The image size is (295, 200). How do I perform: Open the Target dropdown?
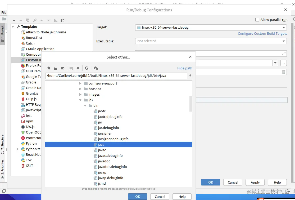click(x=211, y=28)
